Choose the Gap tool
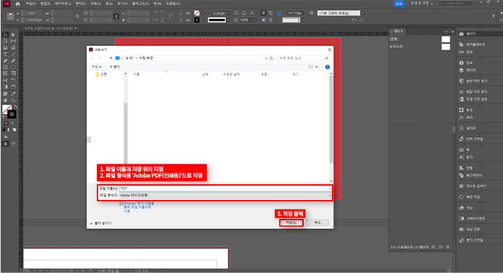The height and width of the screenshot is (273, 503). [13, 41]
